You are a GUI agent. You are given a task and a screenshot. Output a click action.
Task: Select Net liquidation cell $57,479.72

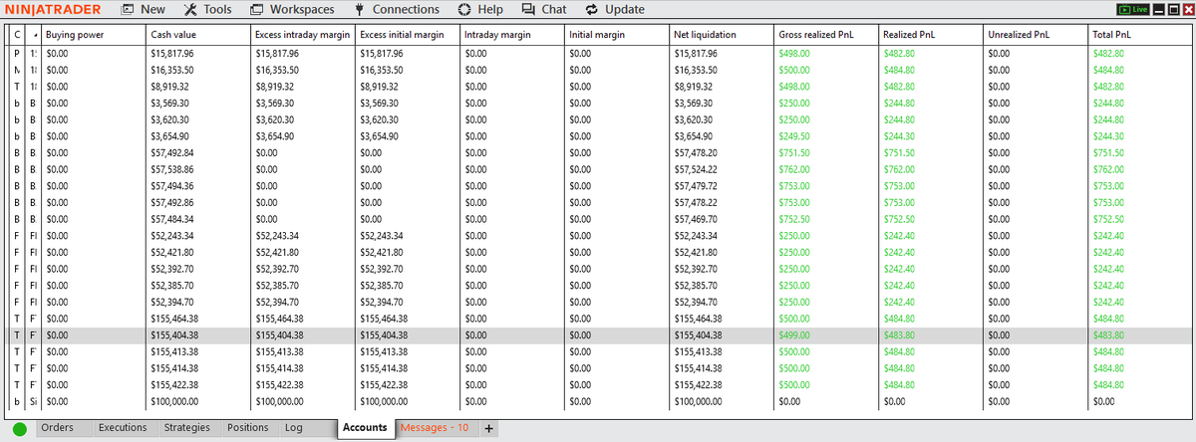click(x=722, y=186)
